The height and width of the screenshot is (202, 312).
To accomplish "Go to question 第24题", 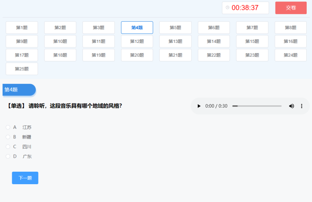I will (x=290, y=55).
